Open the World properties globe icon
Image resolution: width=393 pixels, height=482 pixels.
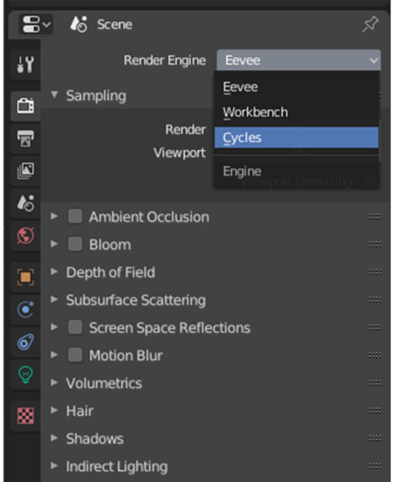click(25, 236)
